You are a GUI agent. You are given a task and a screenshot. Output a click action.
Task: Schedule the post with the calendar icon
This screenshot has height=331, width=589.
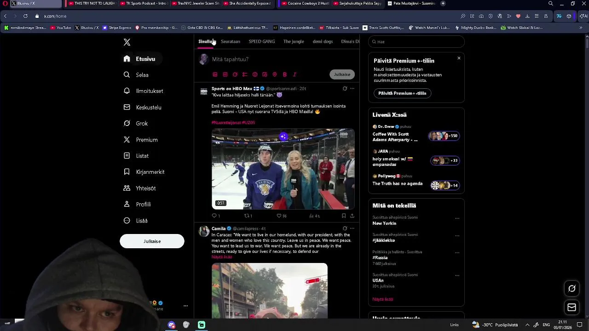click(x=265, y=74)
